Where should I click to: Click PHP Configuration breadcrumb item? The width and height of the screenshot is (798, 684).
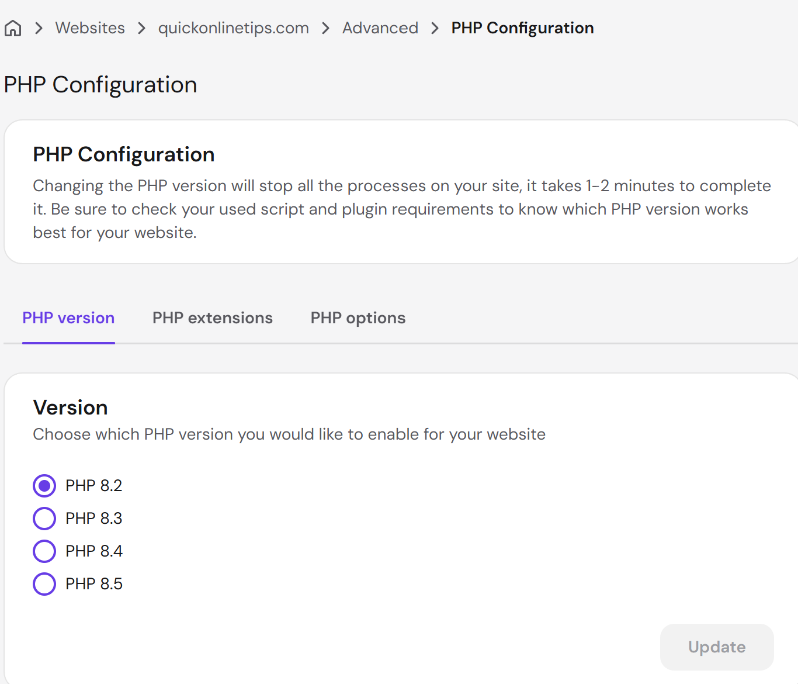click(522, 28)
